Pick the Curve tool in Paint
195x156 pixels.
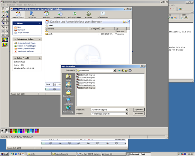coord(7,27)
